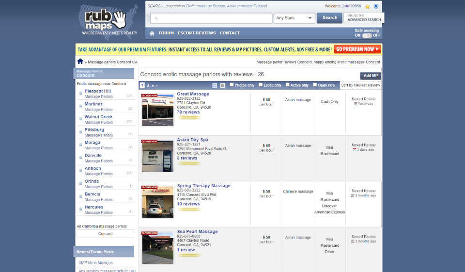The height and width of the screenshot is (272, 465).
Task: Switch to the large grid view icon
Action: click(214, 85)
